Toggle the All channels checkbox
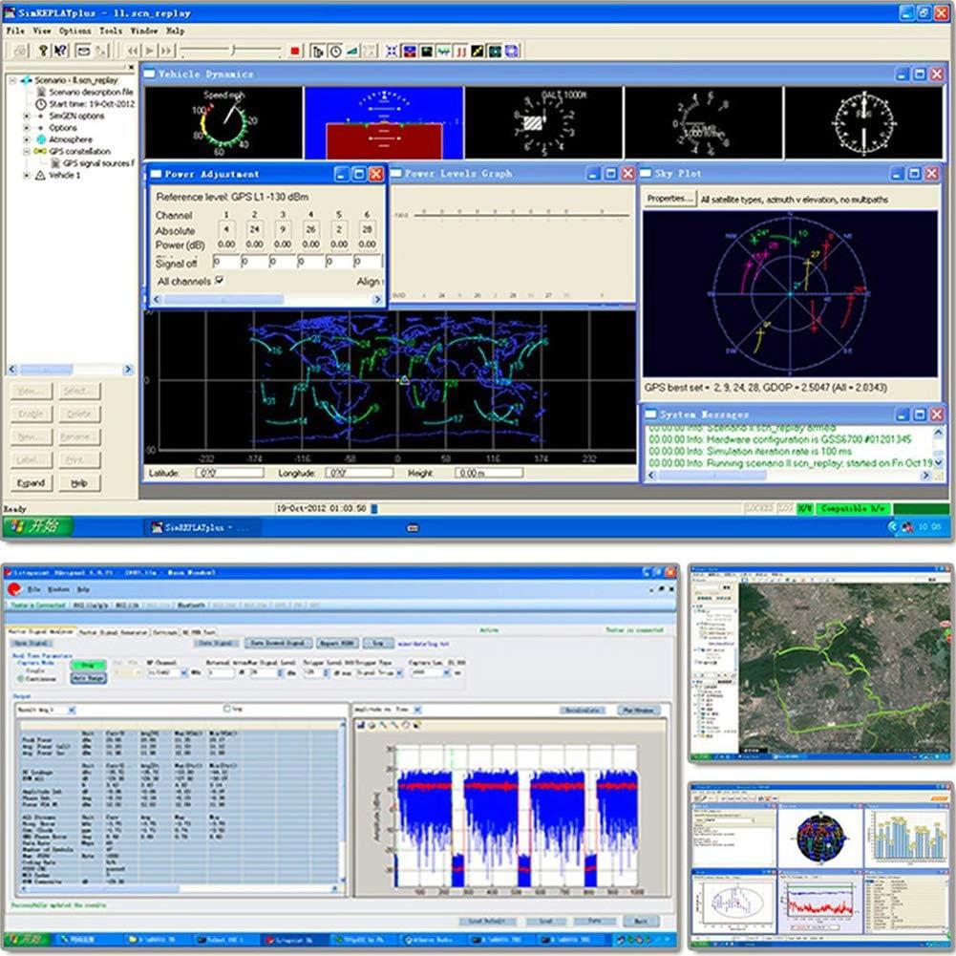Screen dimensions: 956x956 point(220,281)
